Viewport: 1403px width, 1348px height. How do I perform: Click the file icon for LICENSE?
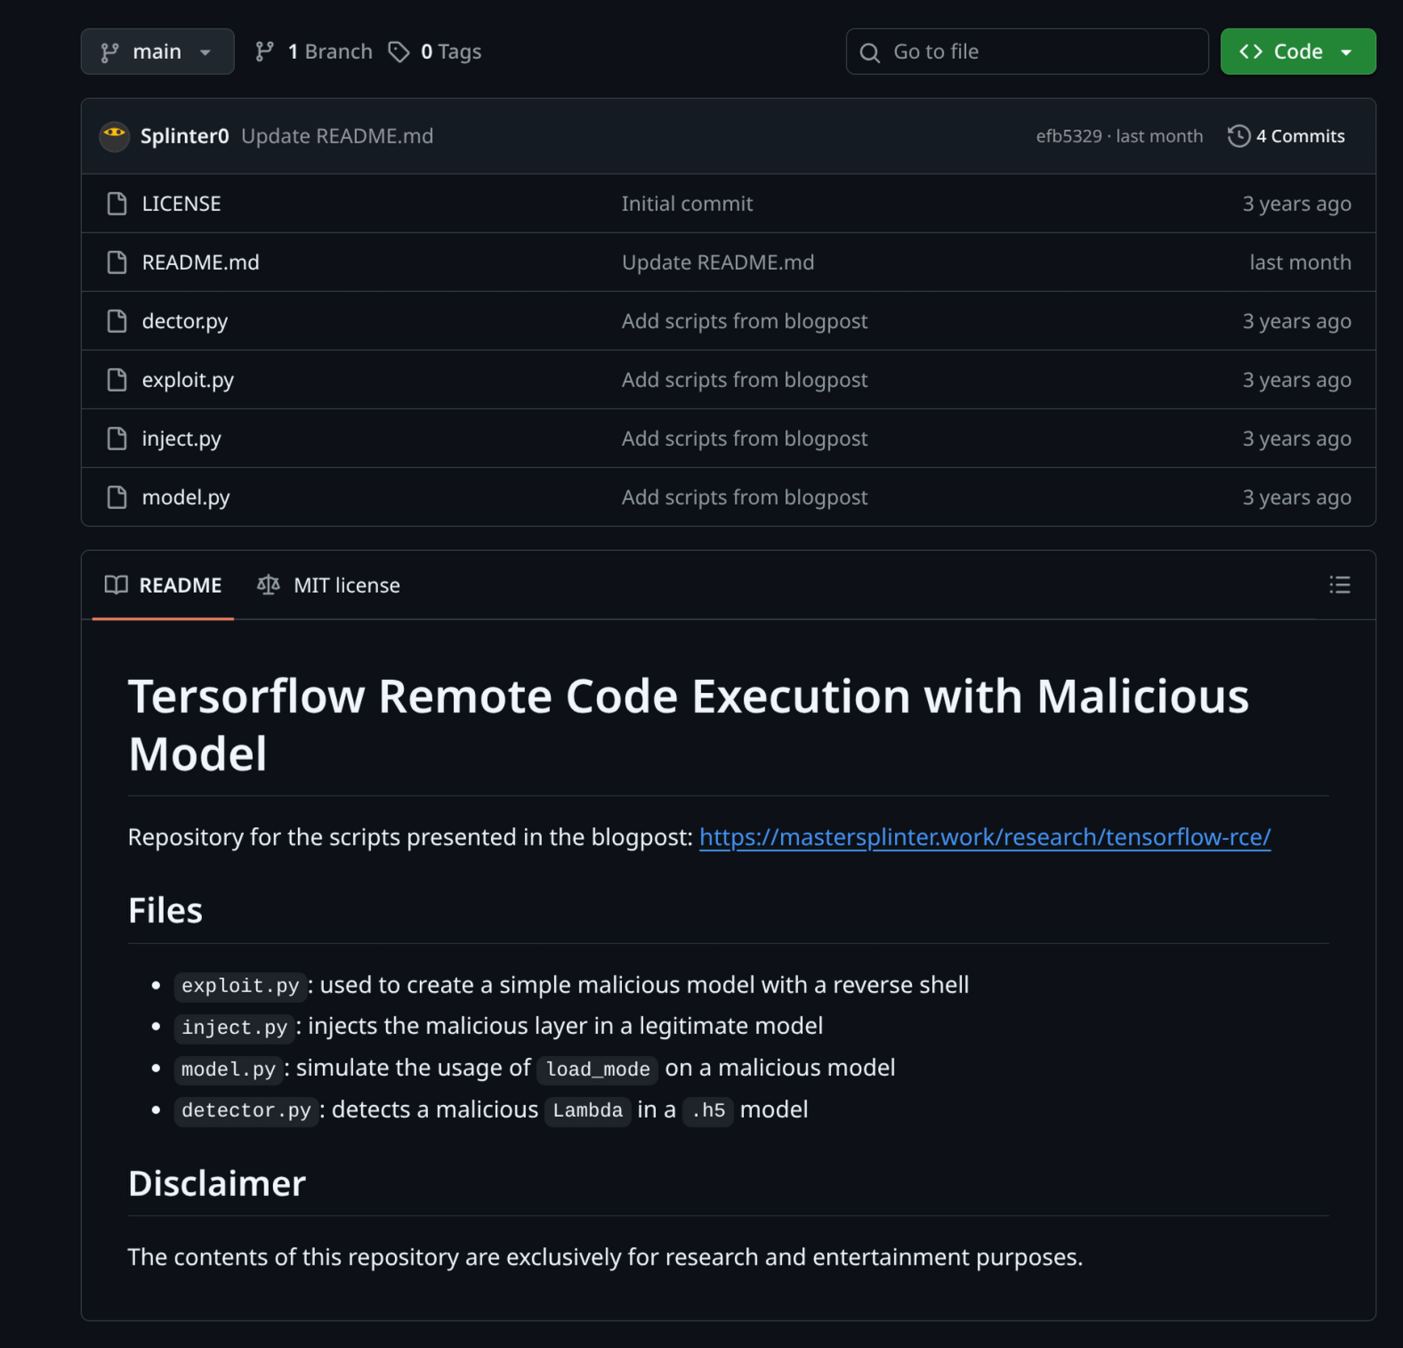click(117, 204)
